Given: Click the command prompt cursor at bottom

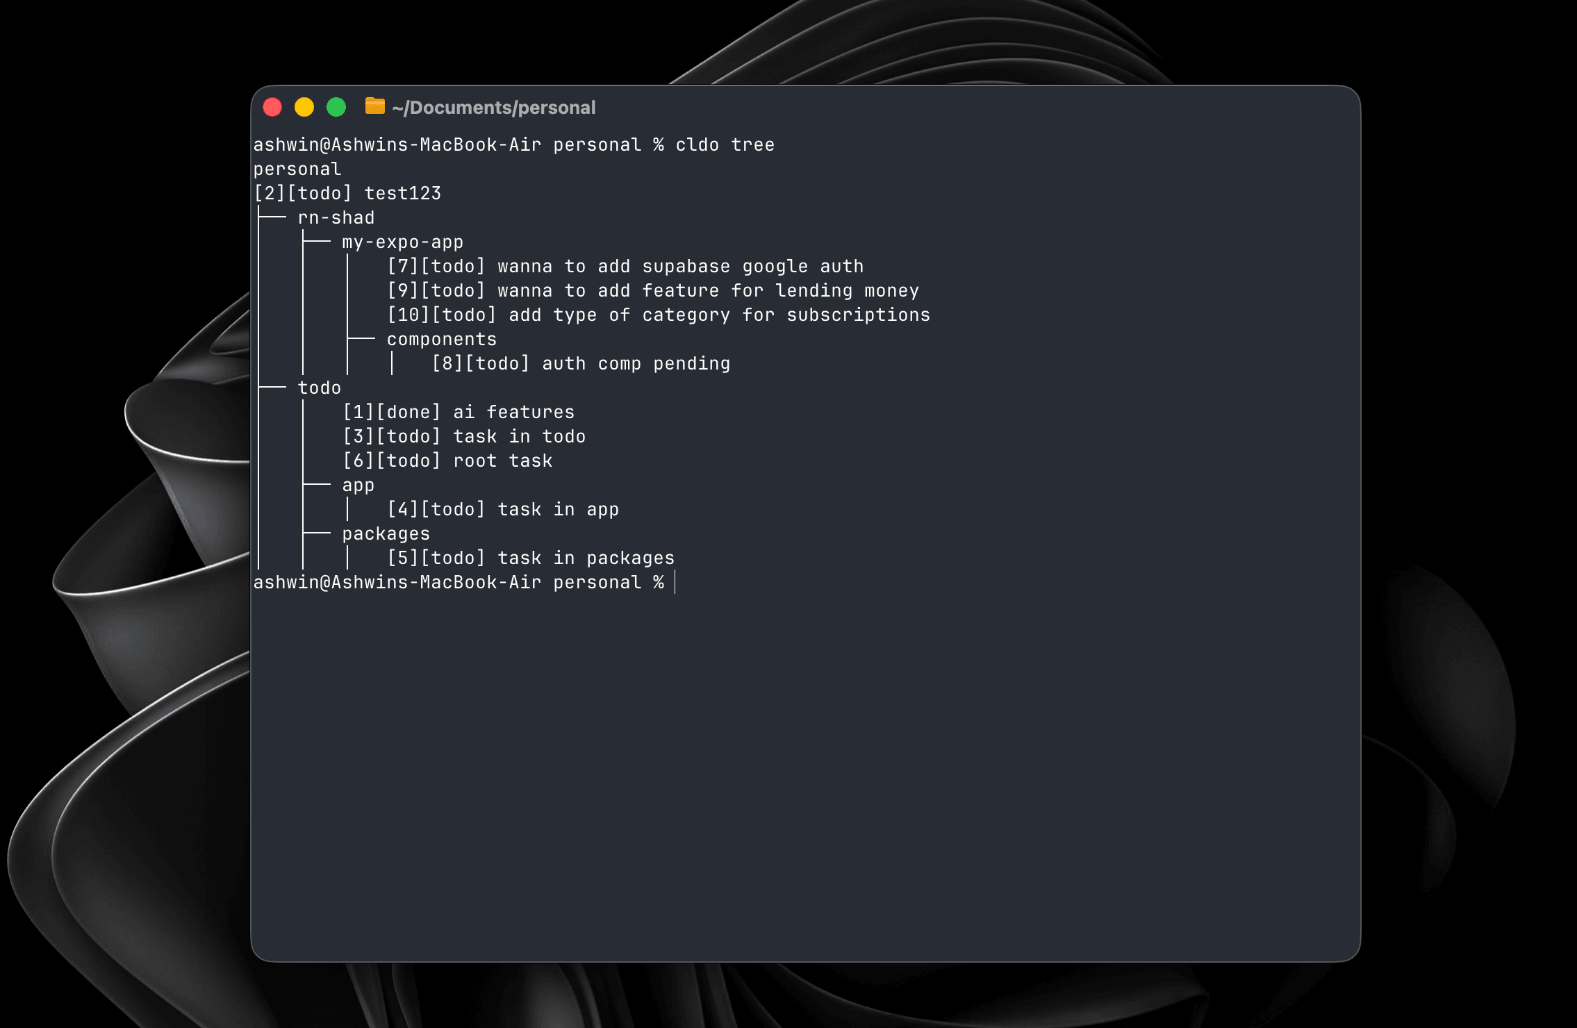Looking at the screenshot, I should point(675,583).
